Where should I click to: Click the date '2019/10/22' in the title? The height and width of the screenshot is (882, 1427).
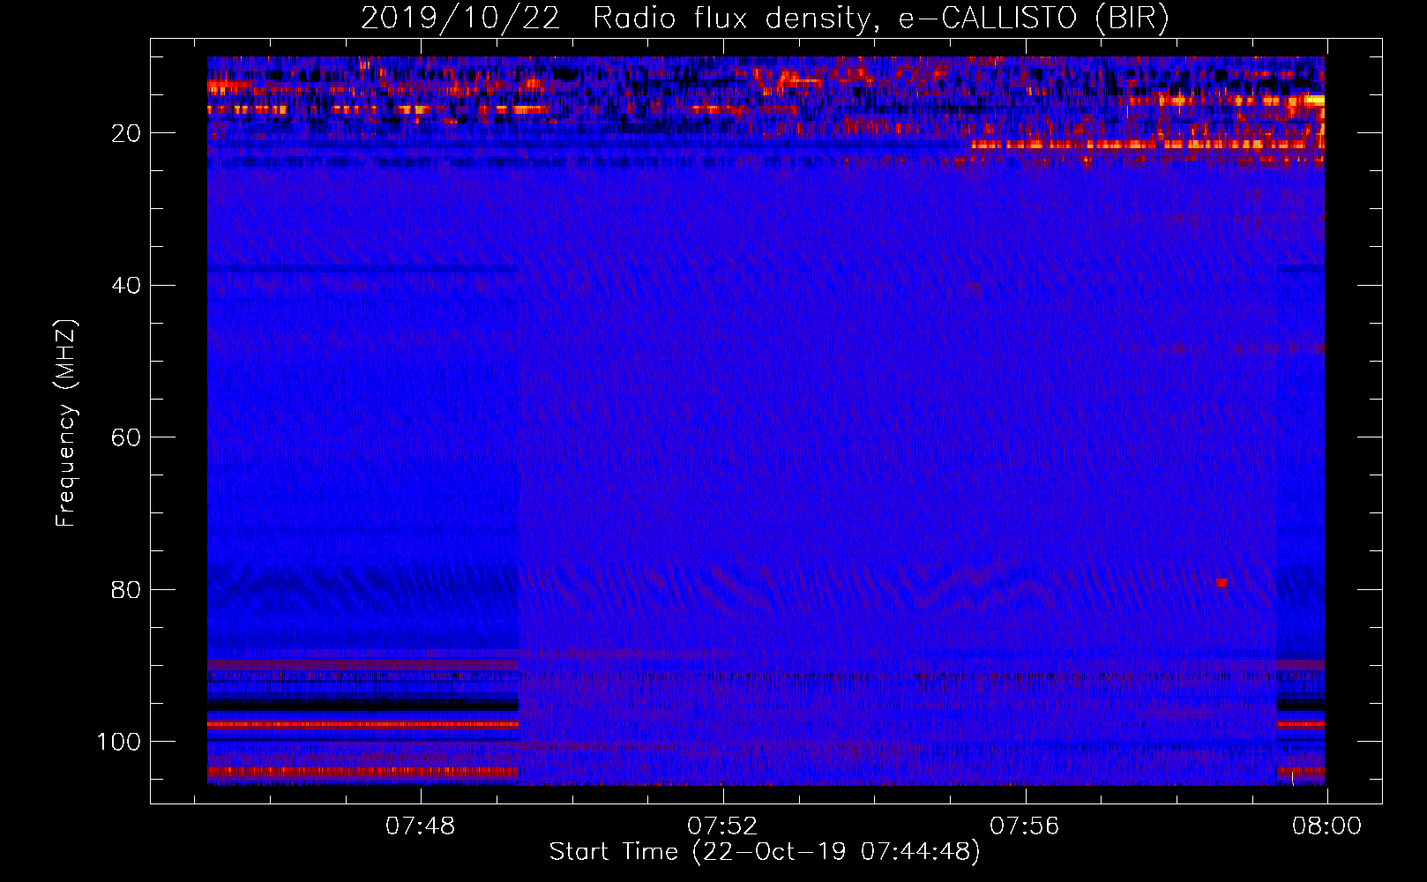pyautogui.click(x=459, y=19)
